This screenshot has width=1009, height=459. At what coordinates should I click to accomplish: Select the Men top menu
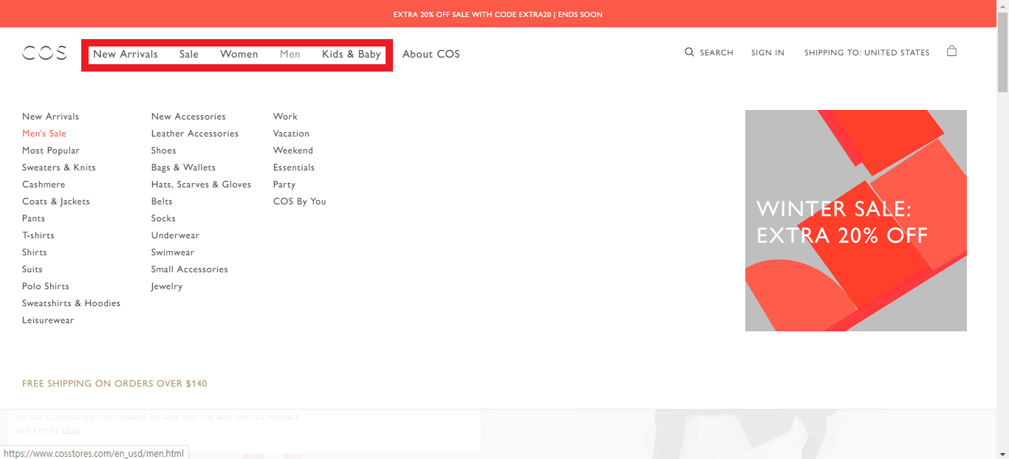(290, 54)
